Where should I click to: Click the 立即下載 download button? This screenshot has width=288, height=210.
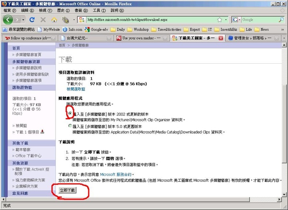(67, 190)
